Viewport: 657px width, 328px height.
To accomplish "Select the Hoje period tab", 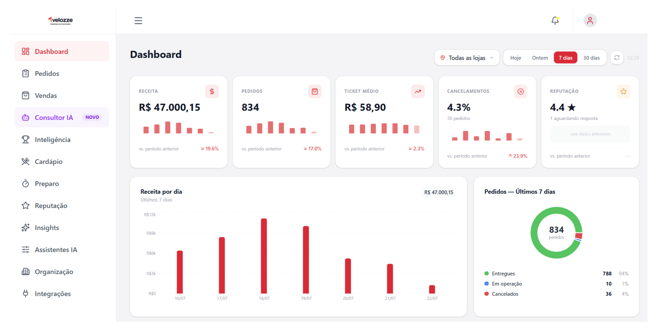I will (x=515, y=58).
